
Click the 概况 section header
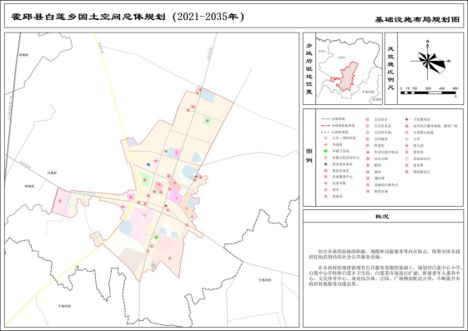point(382,217)
